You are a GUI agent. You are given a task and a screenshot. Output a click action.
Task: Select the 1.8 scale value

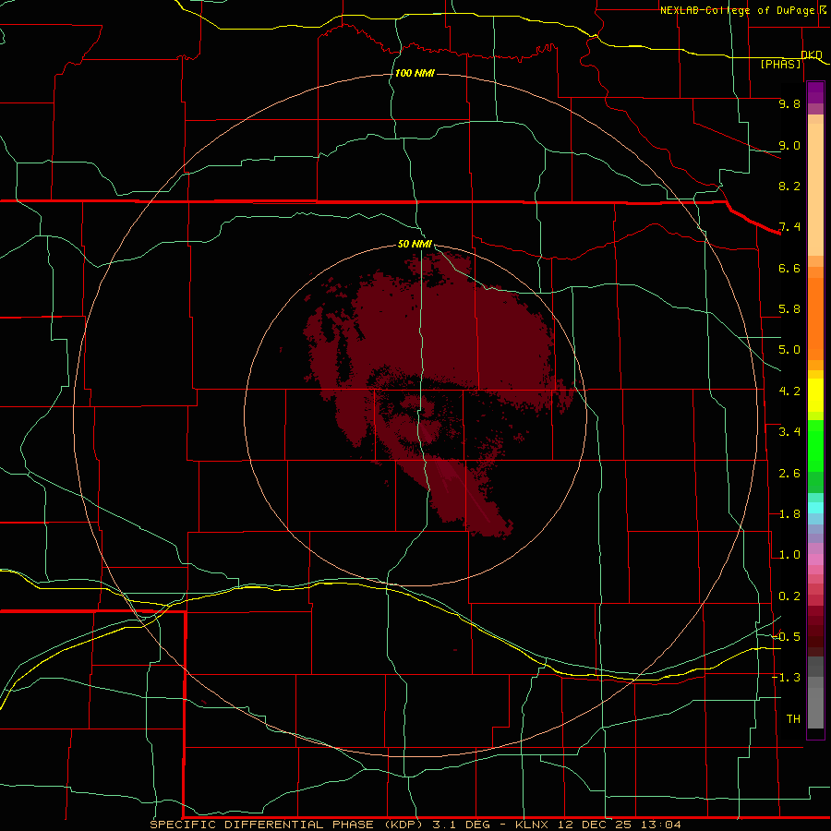click(789, 514)
